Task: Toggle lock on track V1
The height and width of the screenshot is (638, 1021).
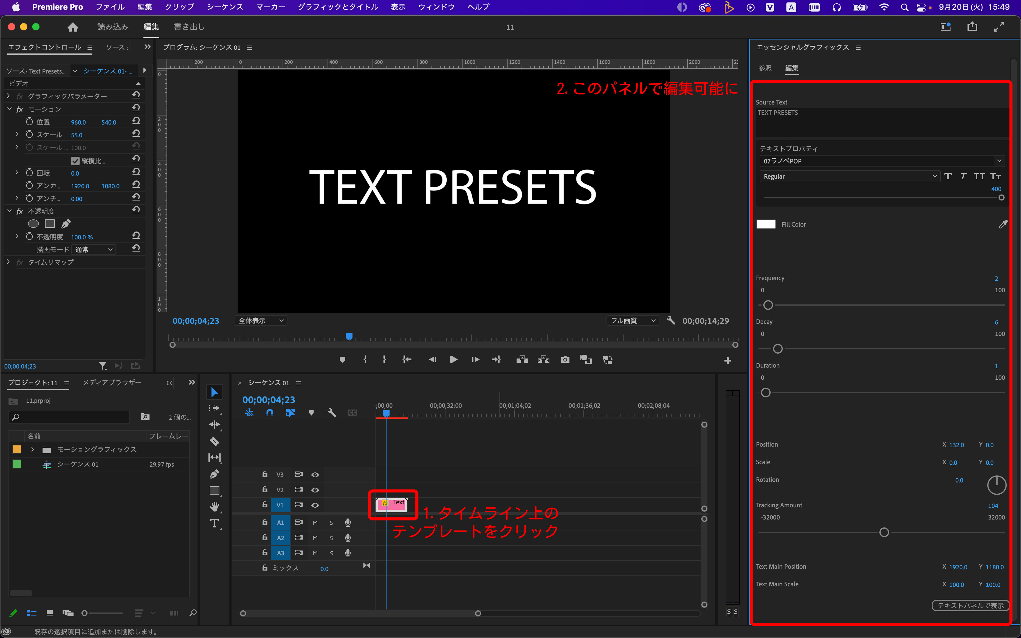Action: coord(265,505)
